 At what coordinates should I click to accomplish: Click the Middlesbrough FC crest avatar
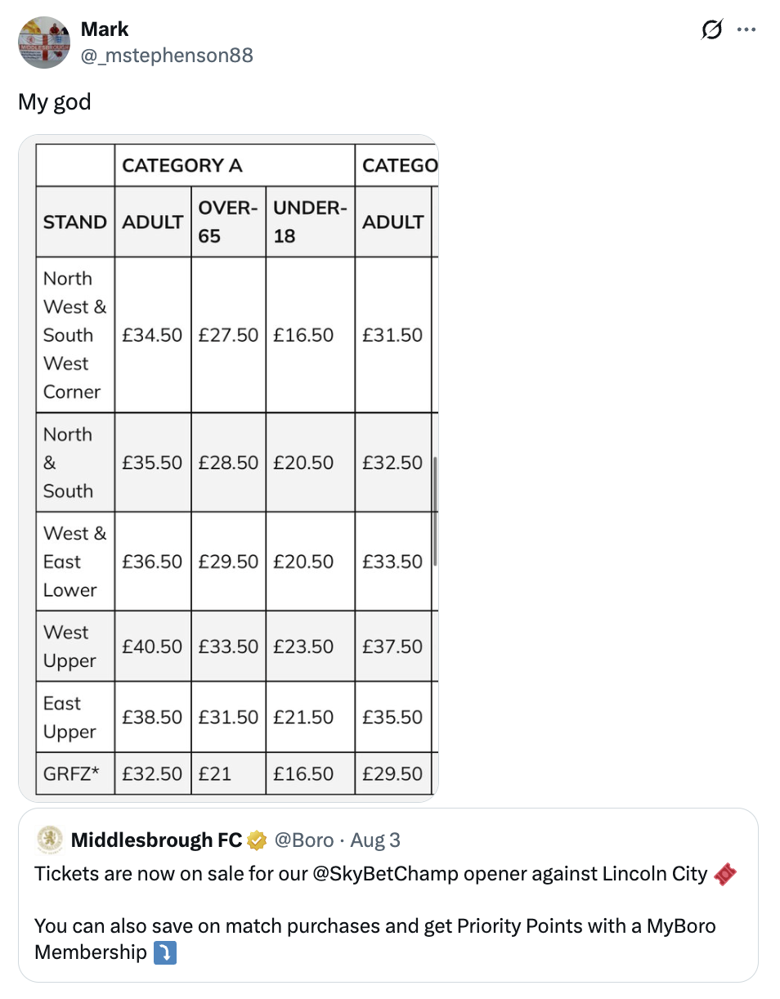49,840
